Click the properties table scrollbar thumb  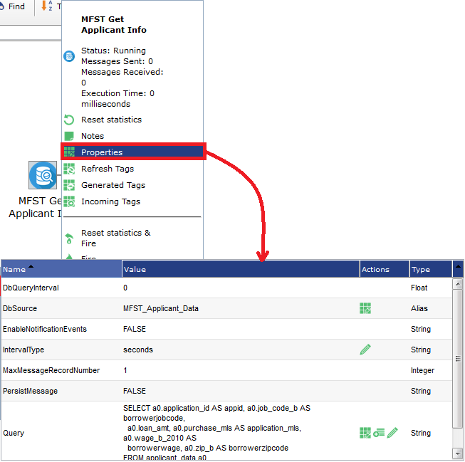click(x=458, y=359)
